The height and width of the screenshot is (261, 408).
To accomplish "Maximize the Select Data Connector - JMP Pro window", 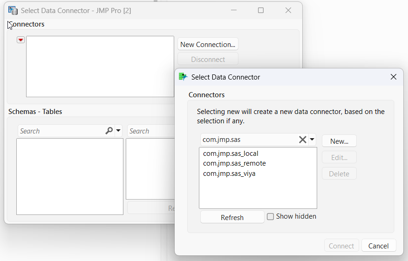I will (x=261, y=10).
